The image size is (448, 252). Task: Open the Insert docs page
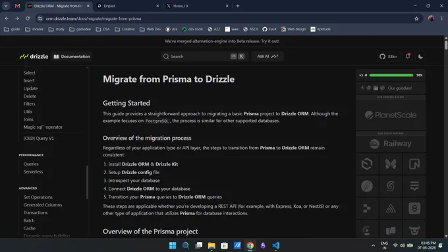click(x=29, y=80)
